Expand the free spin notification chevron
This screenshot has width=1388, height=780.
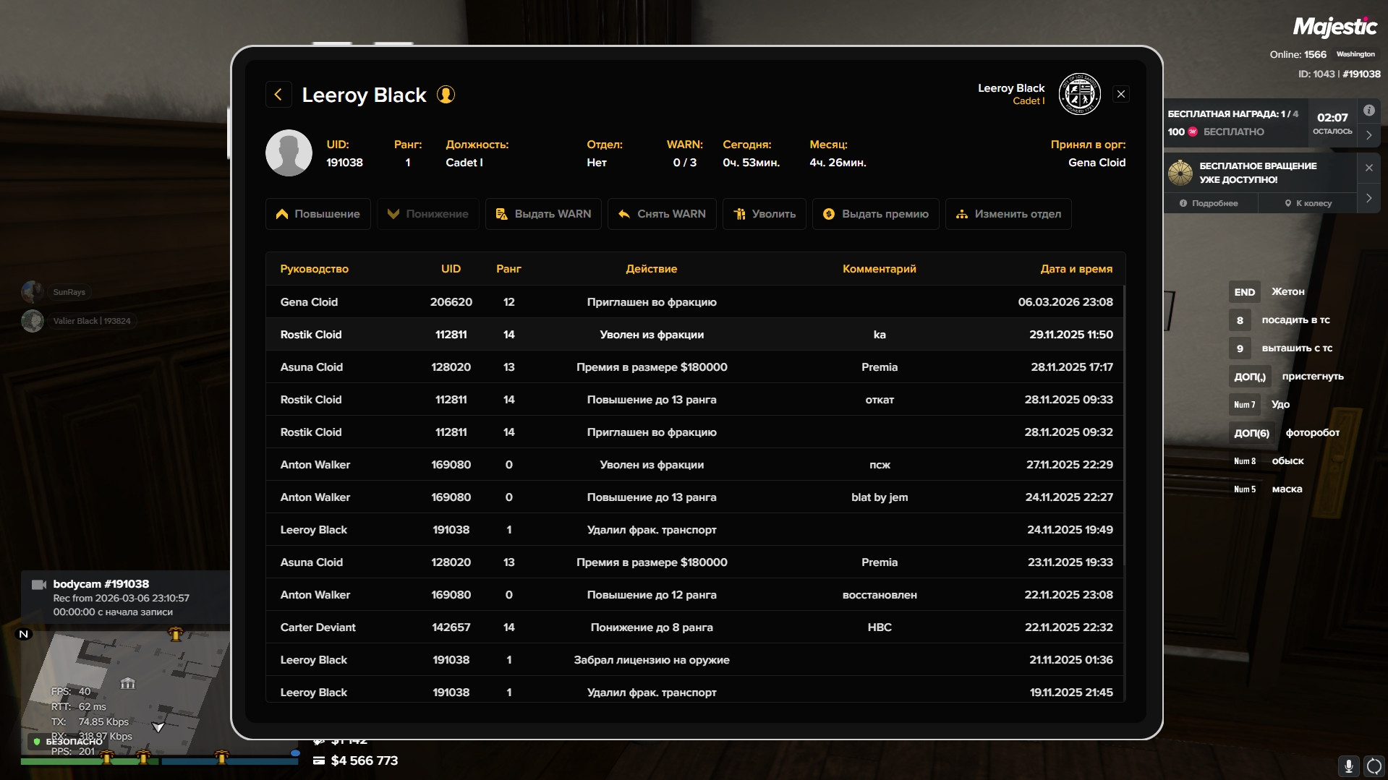1368,198
